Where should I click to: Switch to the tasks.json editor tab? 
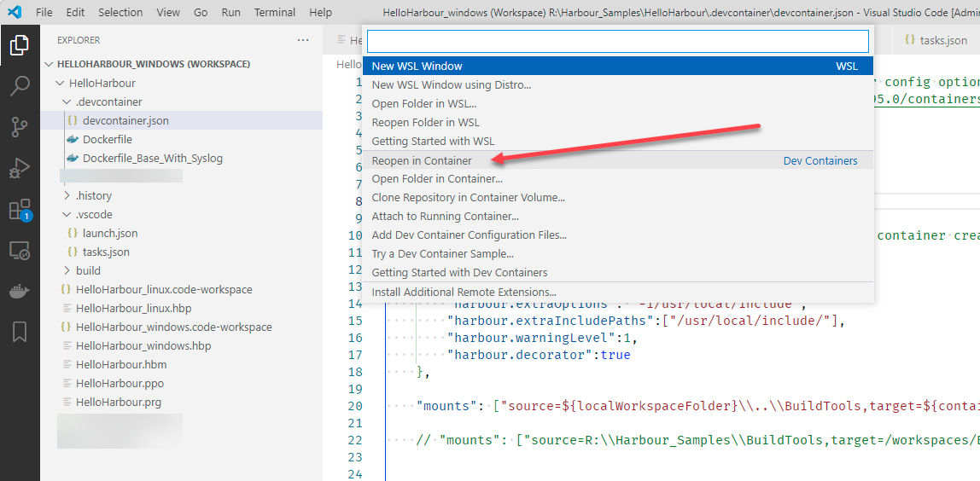click(942, 40)
